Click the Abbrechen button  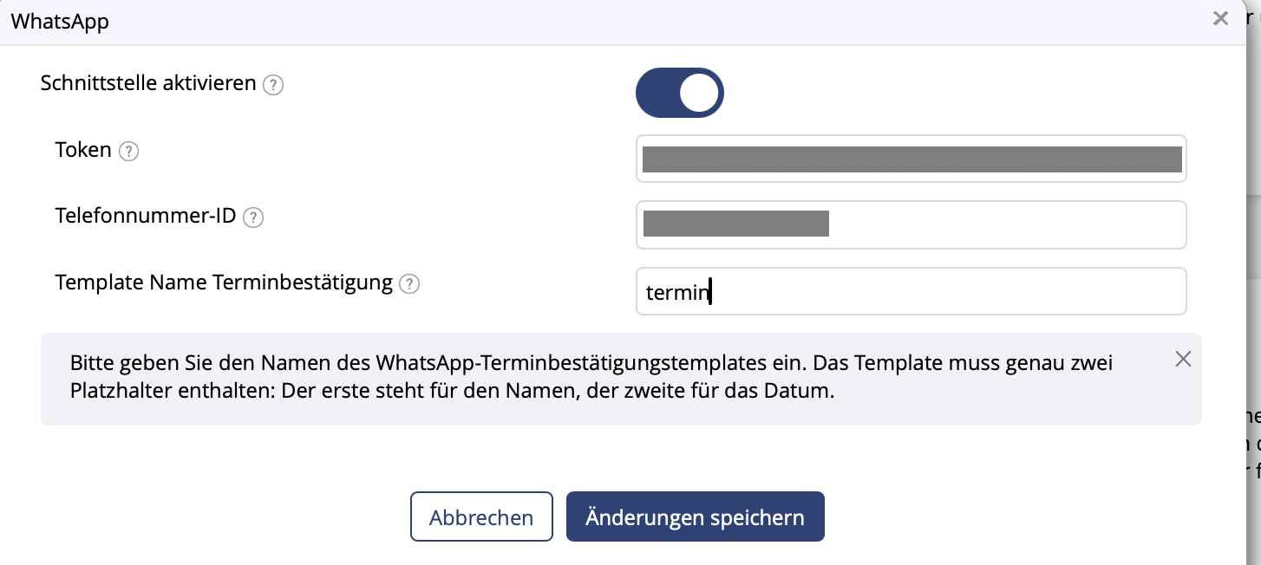click(x=481, y=517)
